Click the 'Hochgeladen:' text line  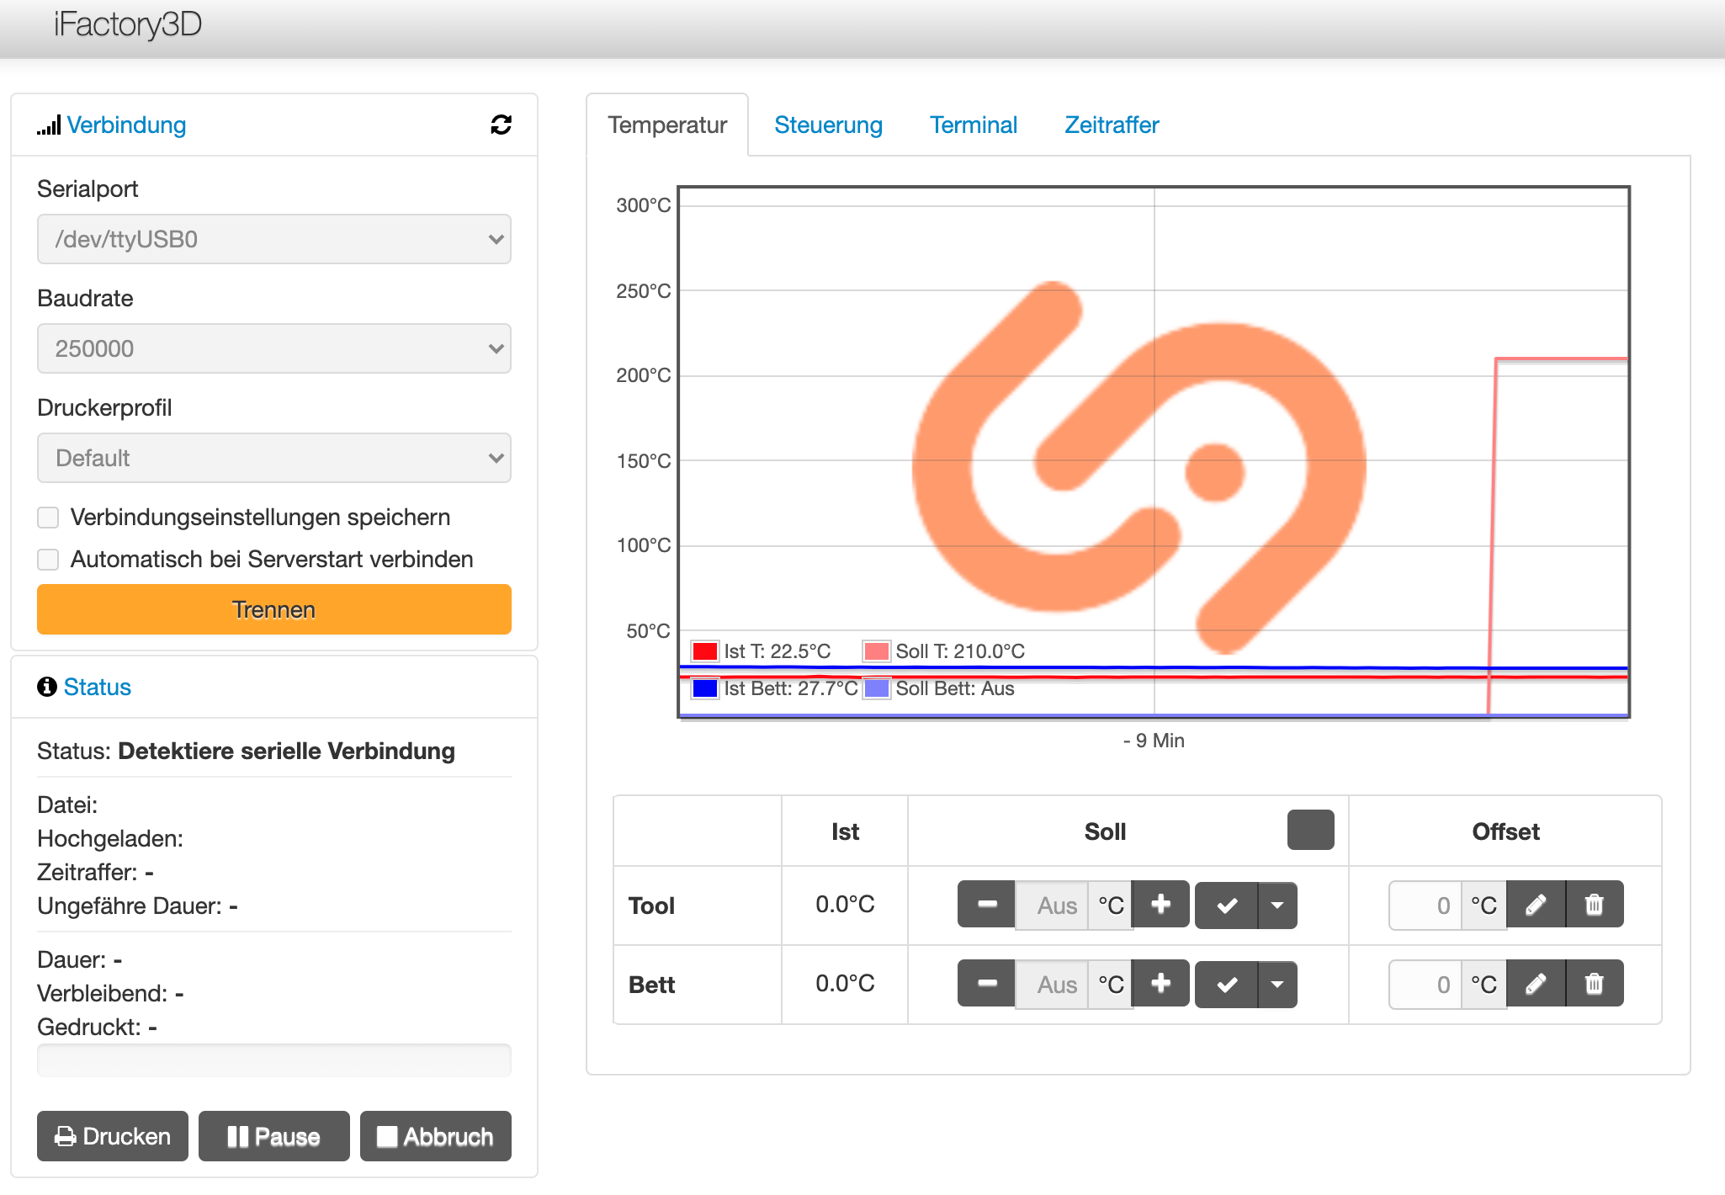point(110,838)
